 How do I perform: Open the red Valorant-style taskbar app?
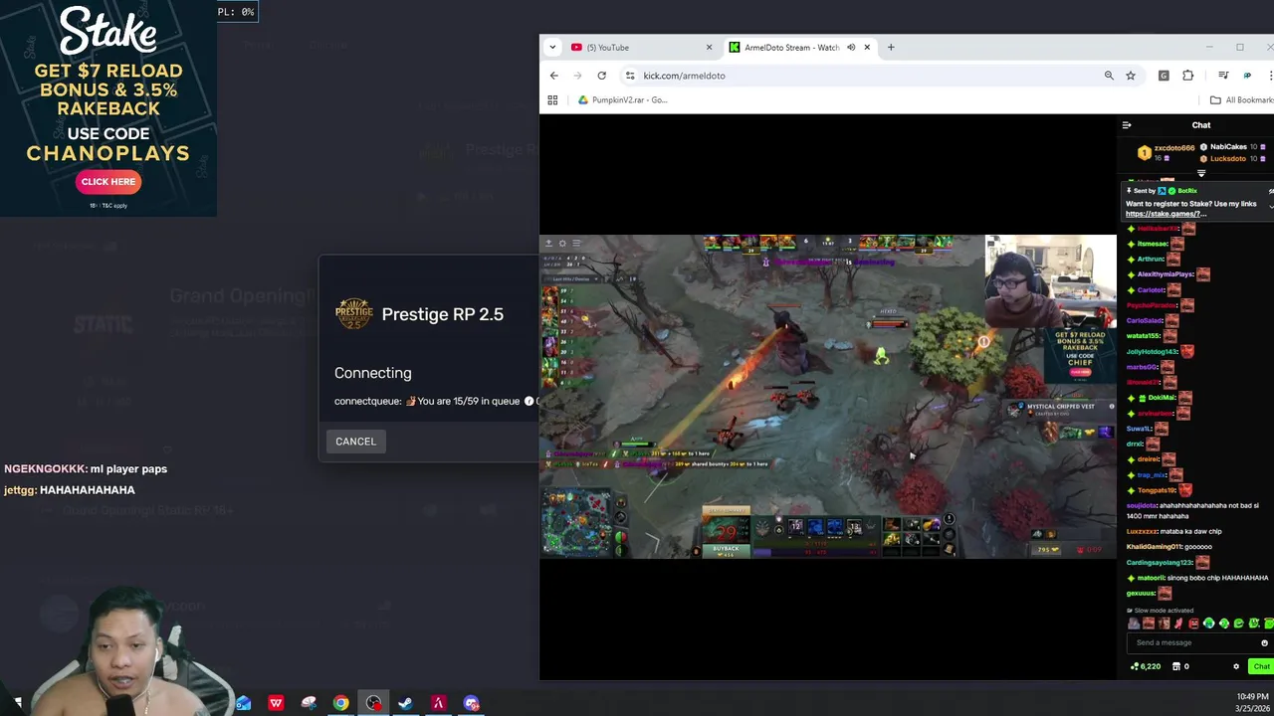pos(438,703)
